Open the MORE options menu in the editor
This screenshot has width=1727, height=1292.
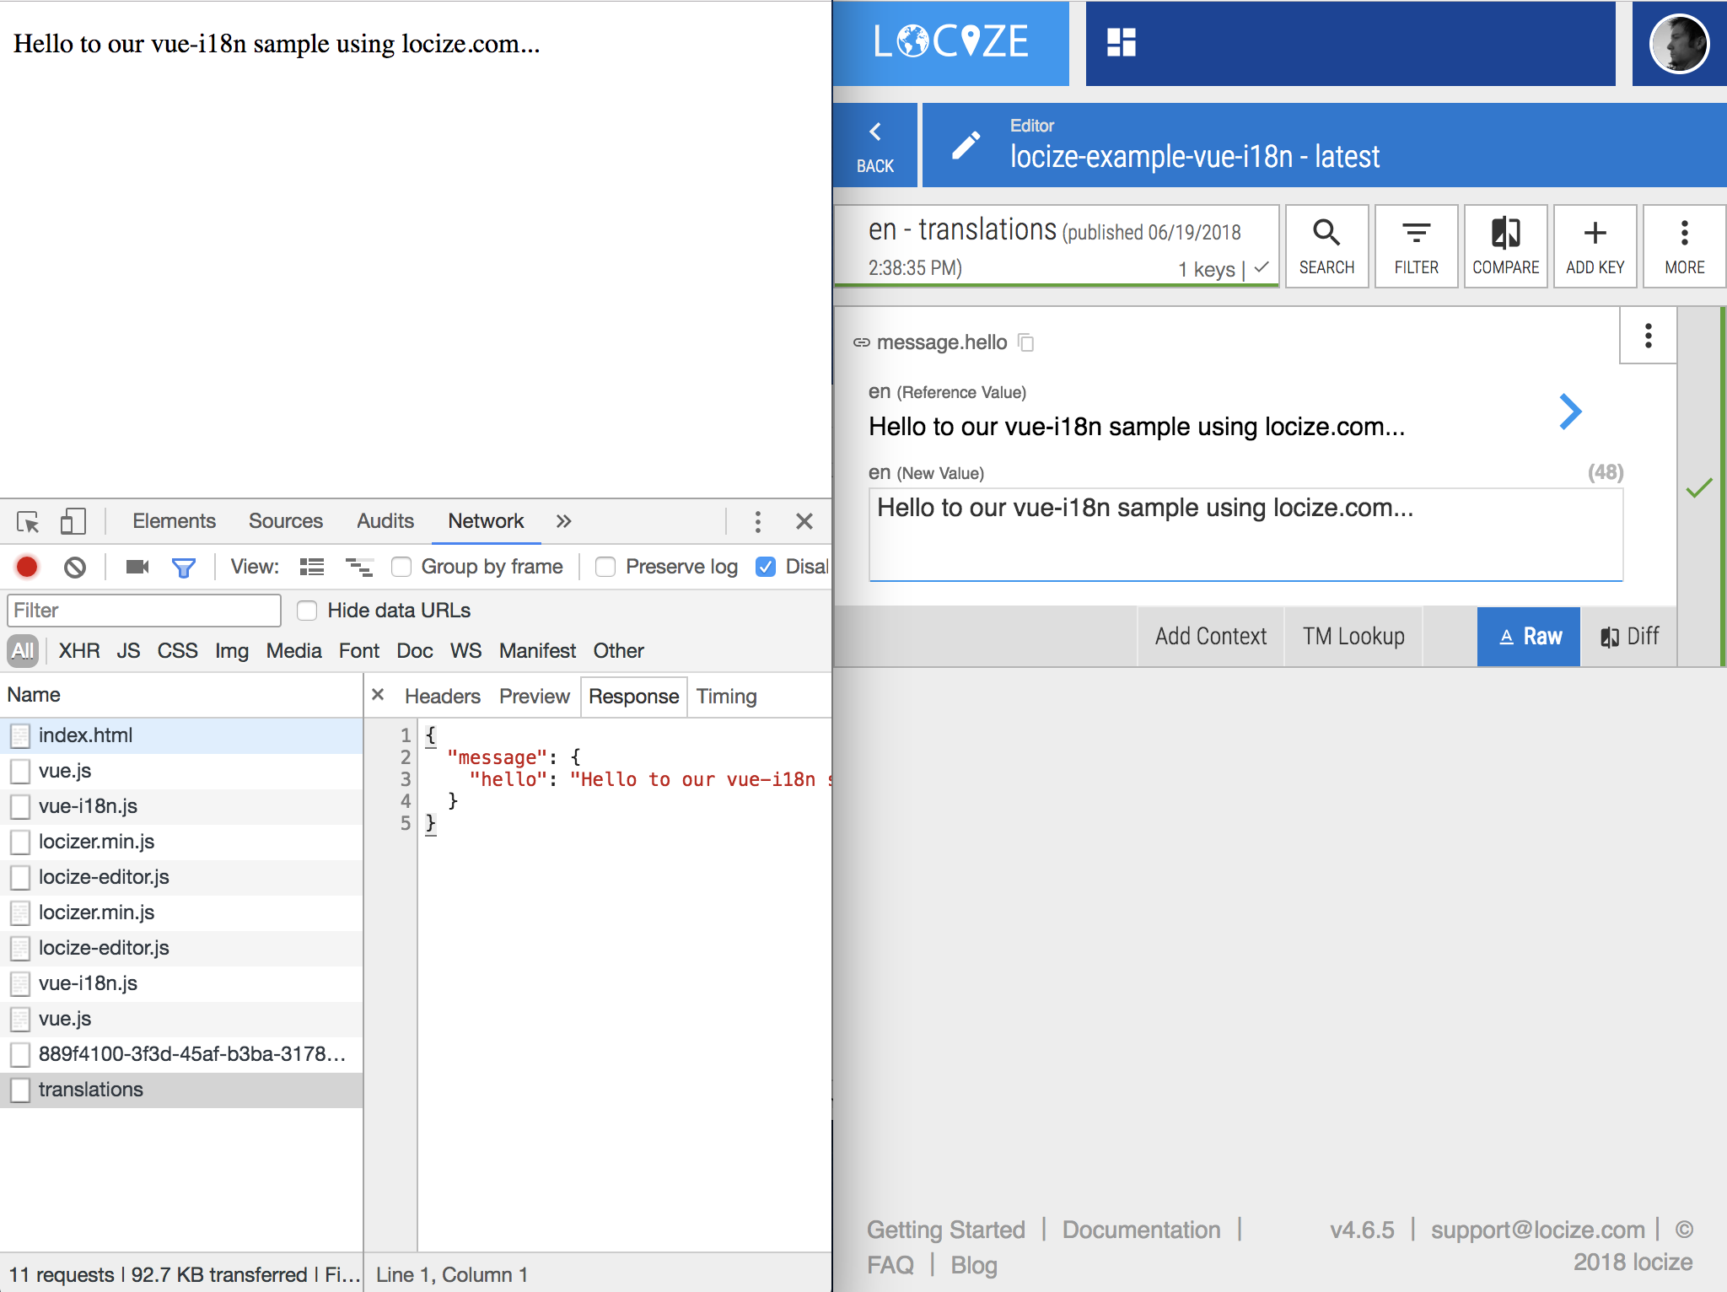pyautogui.click(x=1684, y=246)
